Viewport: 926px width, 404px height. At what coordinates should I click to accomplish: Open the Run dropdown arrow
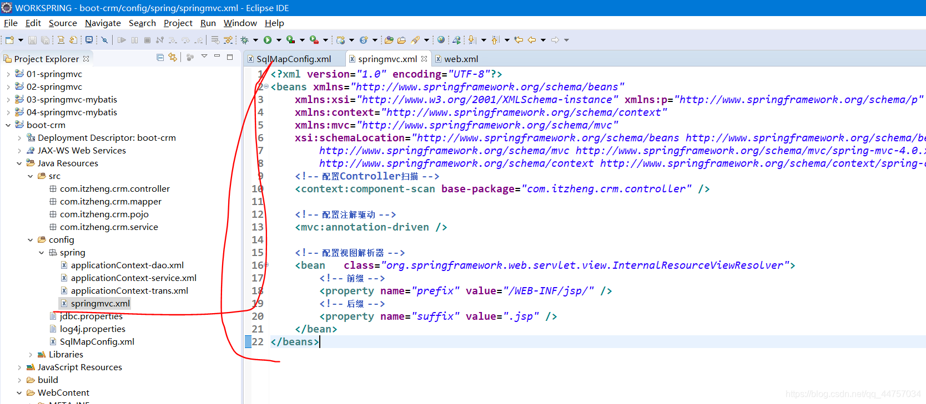click(x=279, y=40)
